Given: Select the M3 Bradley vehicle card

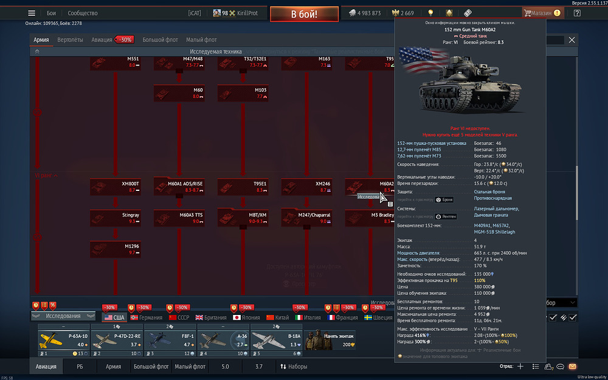Looking at the screenshot, I should (x=370, y=218).
